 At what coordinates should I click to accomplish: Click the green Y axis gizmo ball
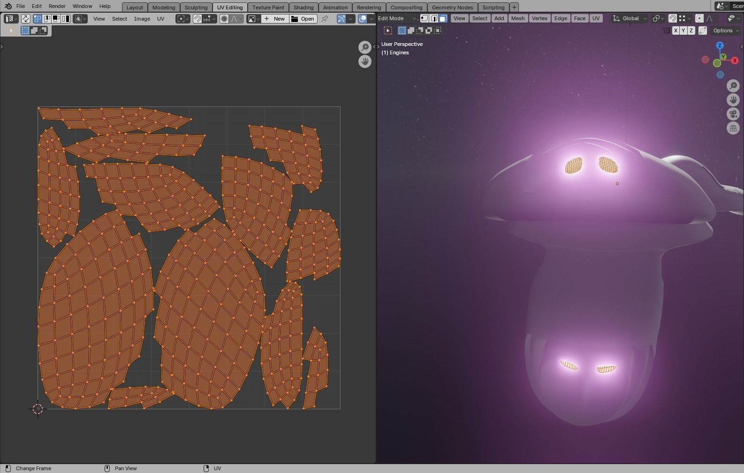(x=723, y=57)
